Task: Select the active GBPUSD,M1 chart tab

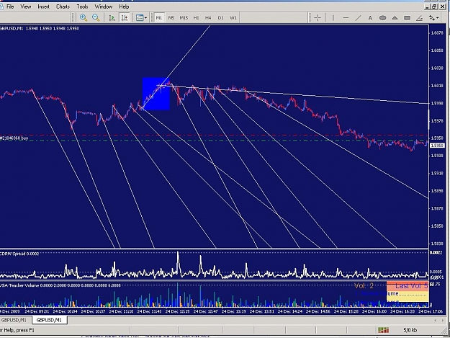Action: [x=49, y=319]
